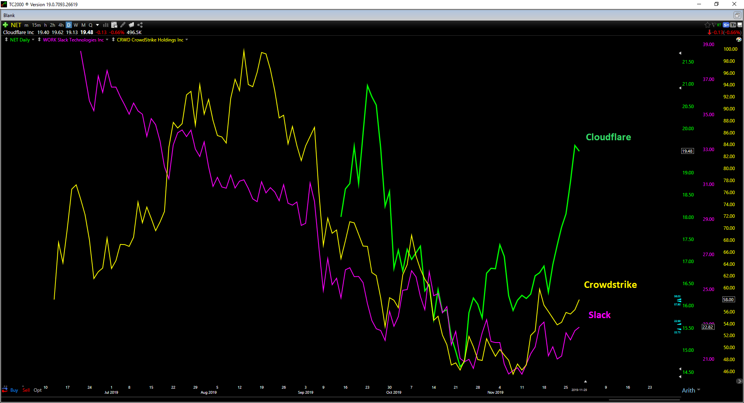744x403 pixels.
Task: Click the 19.48 NET price marker
Action: pyautogui.click(x=687, y=151)
